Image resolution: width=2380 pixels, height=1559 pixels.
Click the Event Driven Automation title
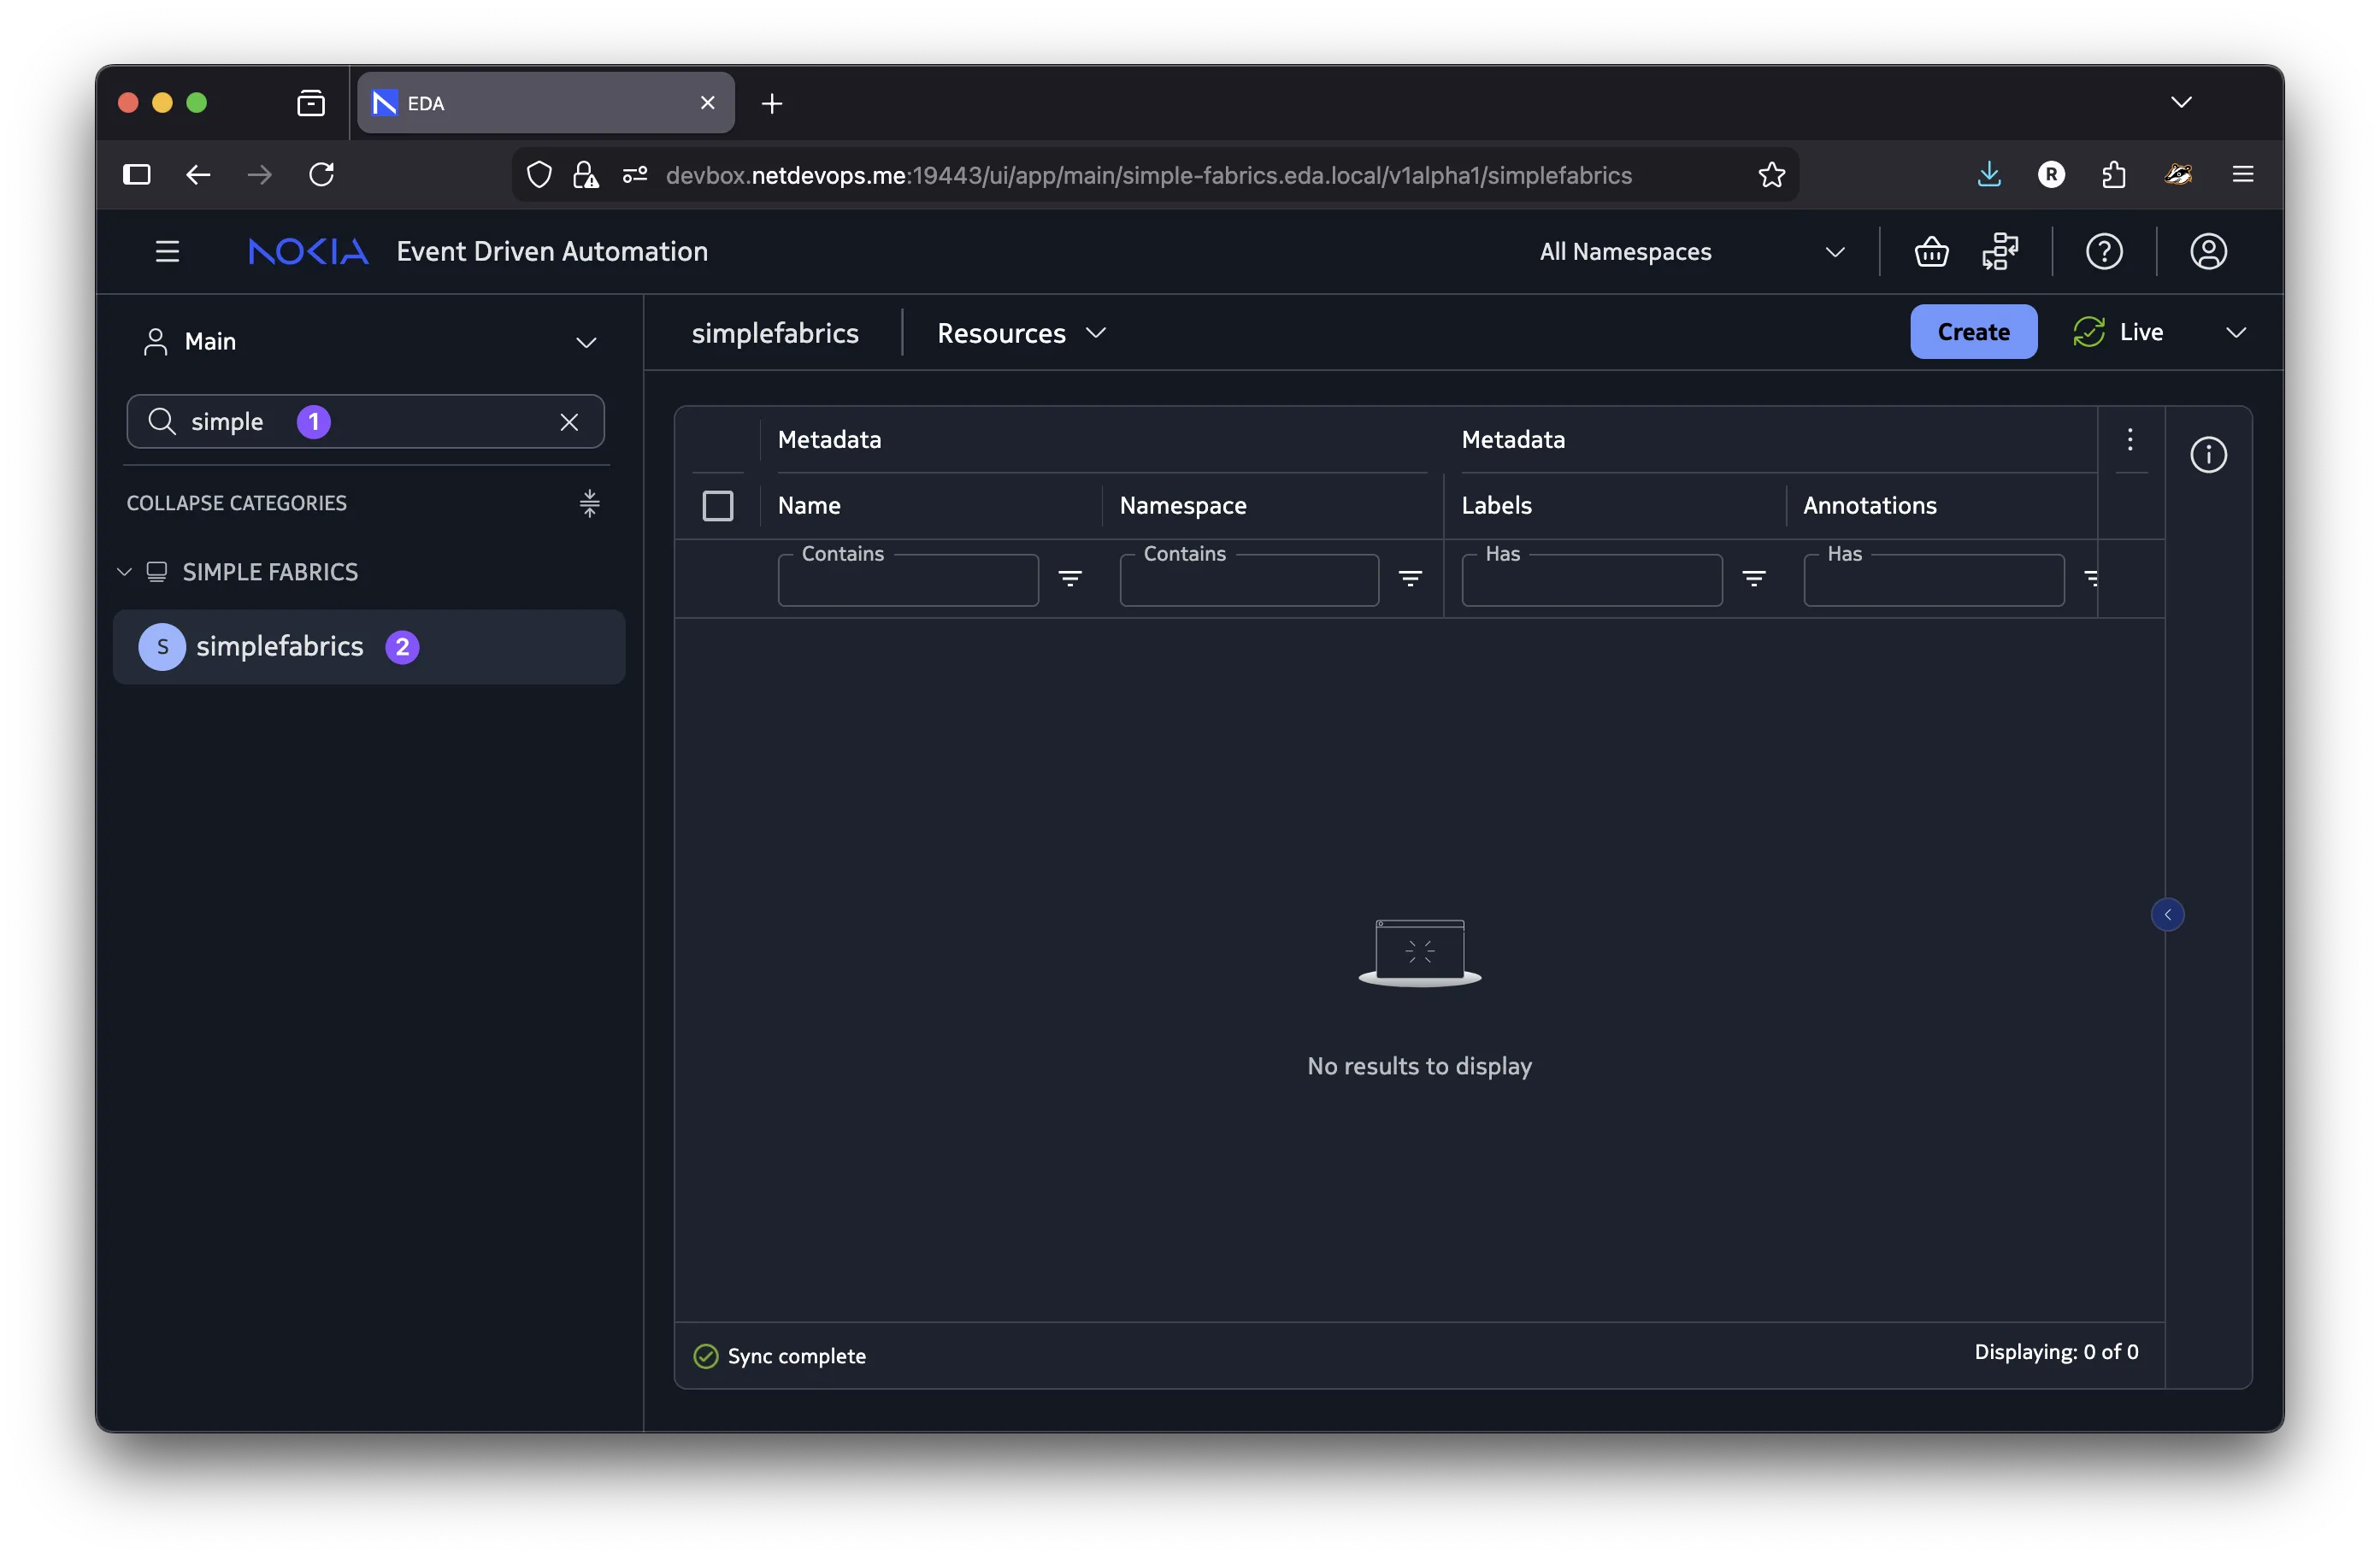click(x=552, y=251)
